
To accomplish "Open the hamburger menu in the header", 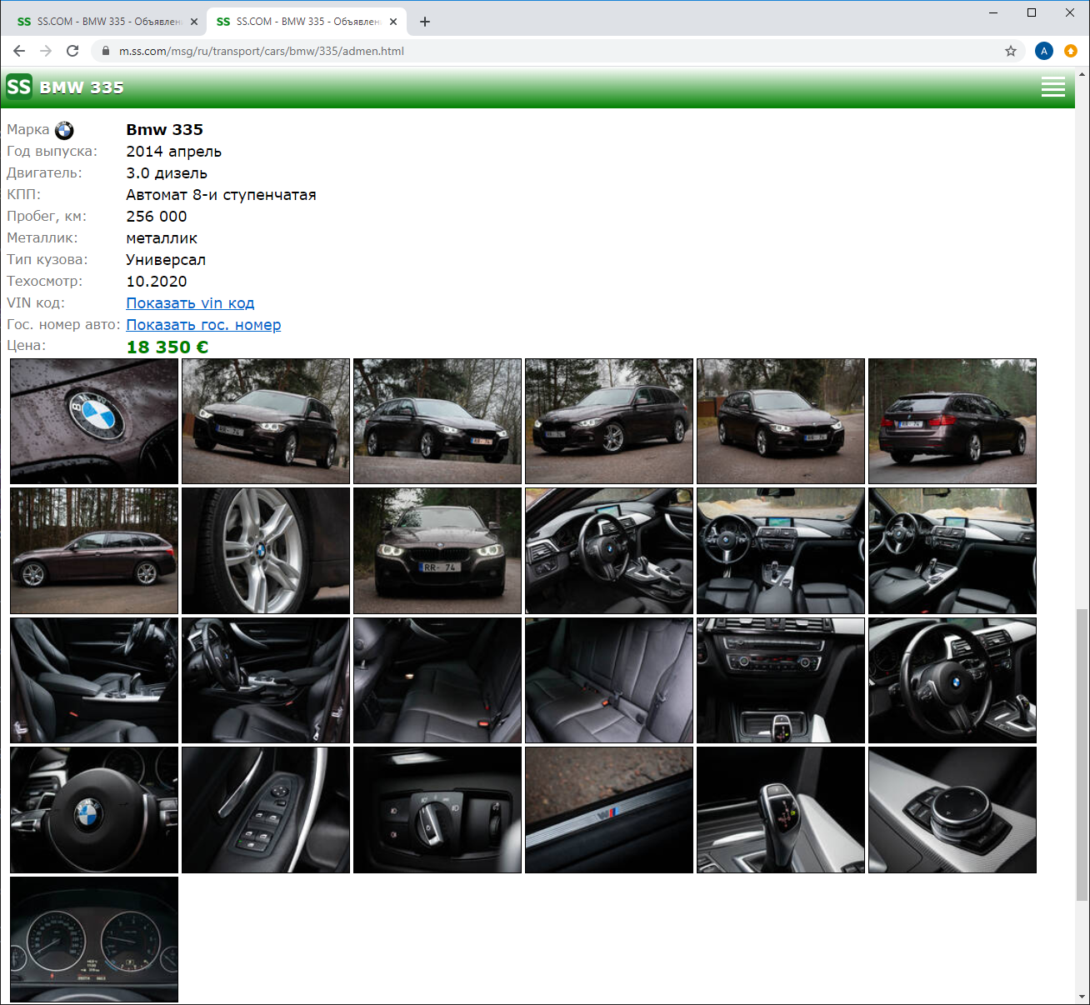I will tap(1052, 87).
